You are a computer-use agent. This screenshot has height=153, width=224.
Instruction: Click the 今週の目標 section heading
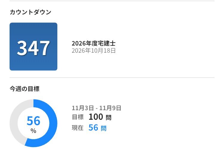pos(24,89)
